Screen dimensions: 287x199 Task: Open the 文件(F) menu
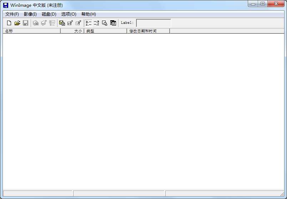click(x=12, y=14)
